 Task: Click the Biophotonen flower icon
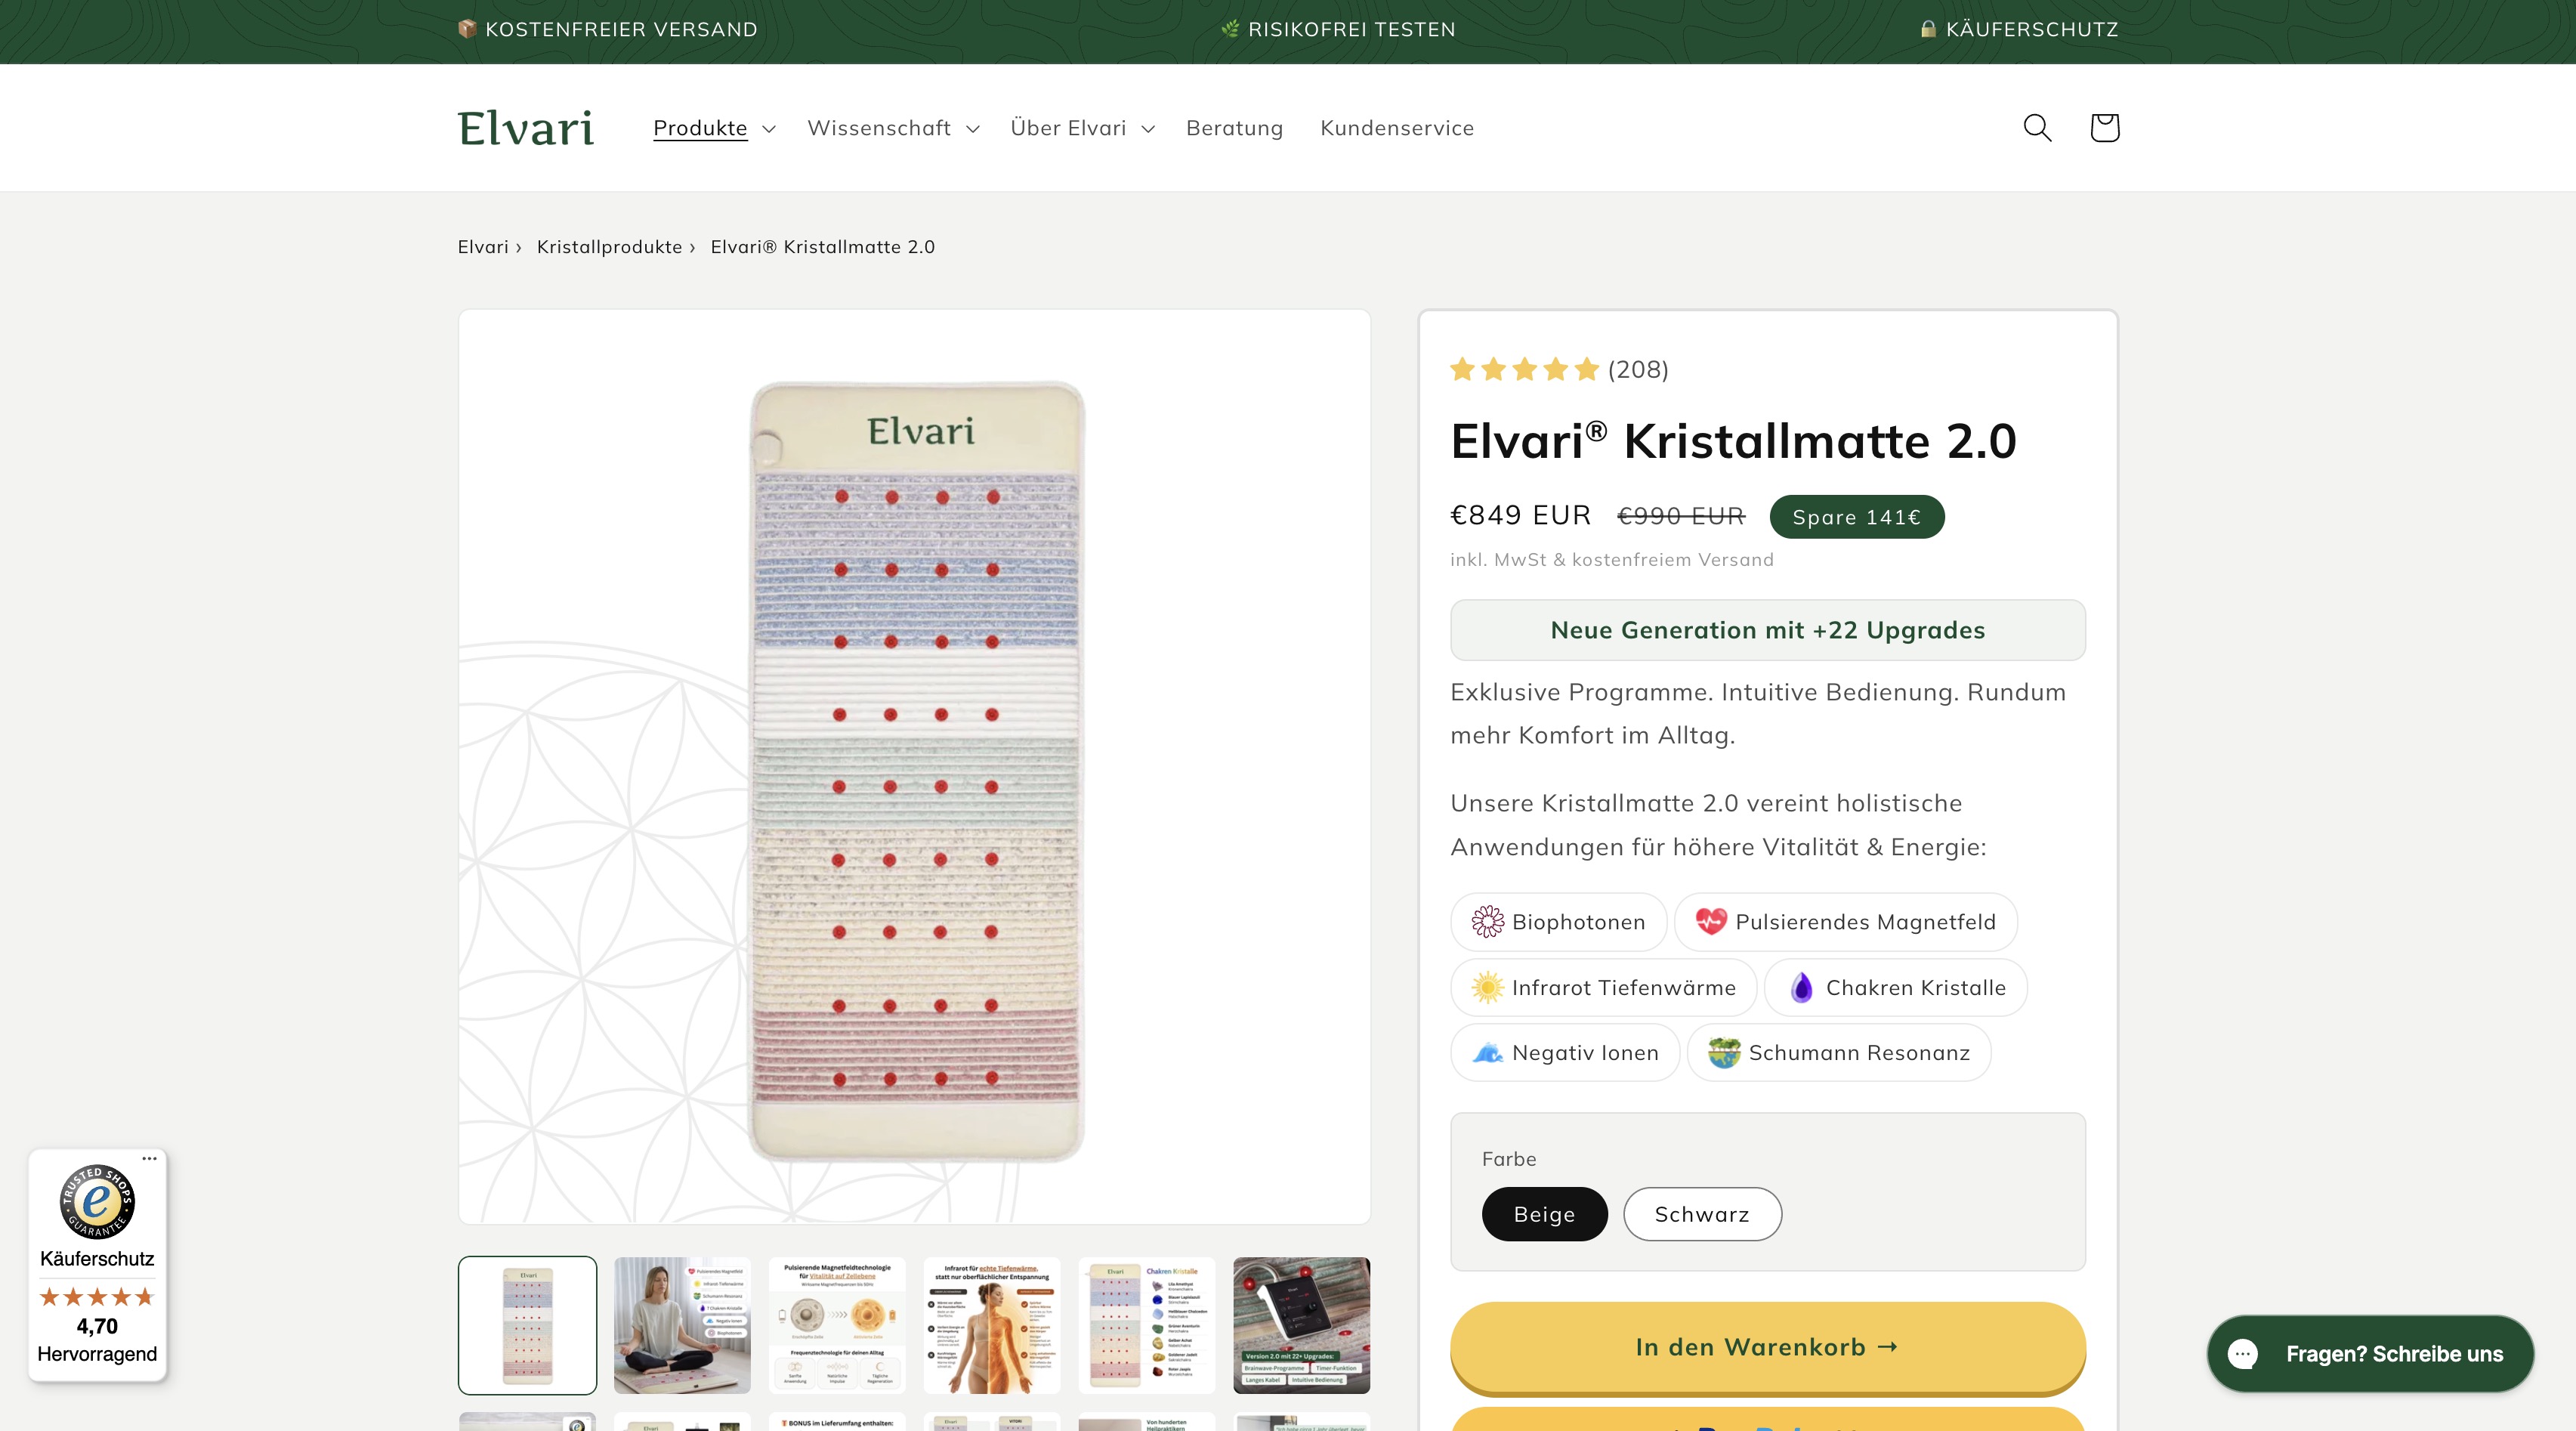point(1487,922)
